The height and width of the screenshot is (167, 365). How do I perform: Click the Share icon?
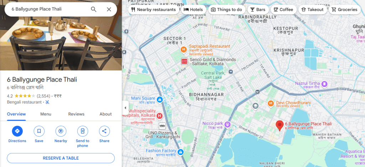(x=104, y=131)
